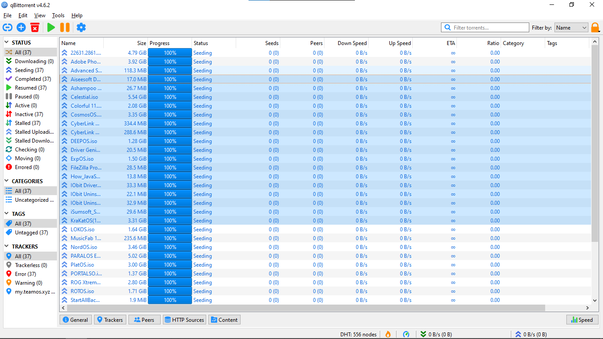Open the File menu
The width and height of the screenshot is (603, 339).
[8, 15]
